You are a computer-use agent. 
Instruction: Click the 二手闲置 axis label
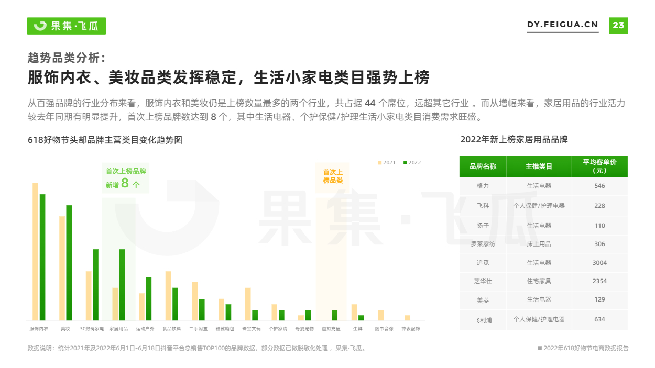(x=198, y=329)
